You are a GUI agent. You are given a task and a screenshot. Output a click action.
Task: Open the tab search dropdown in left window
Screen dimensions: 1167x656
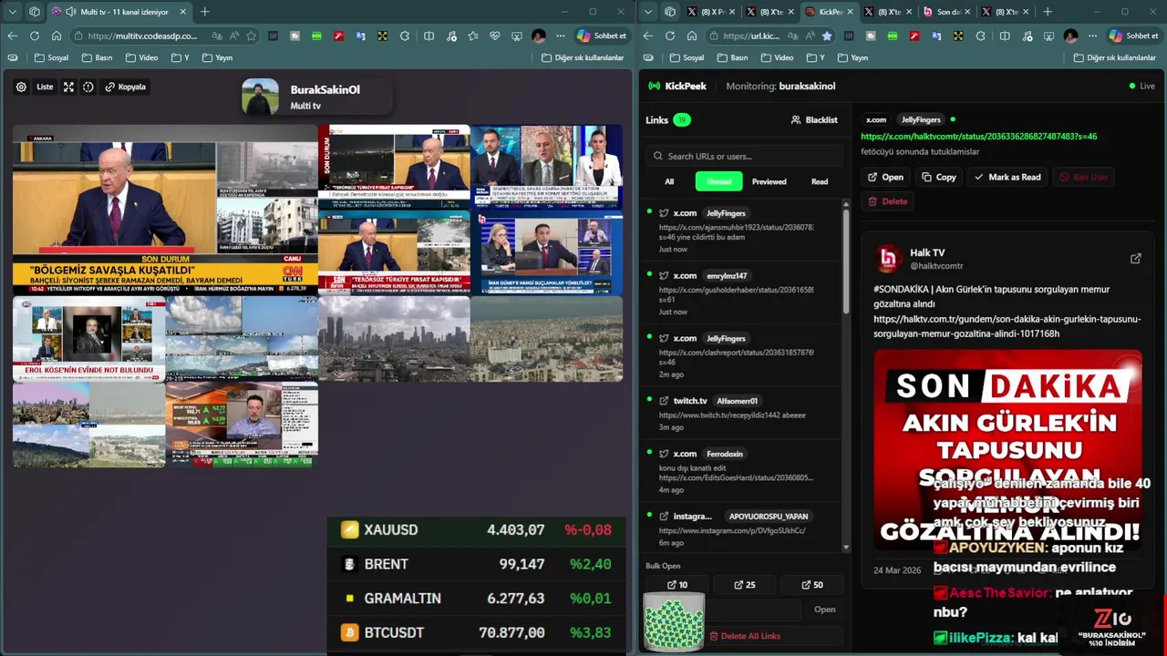pyautogui.click(x=13, y=12)
